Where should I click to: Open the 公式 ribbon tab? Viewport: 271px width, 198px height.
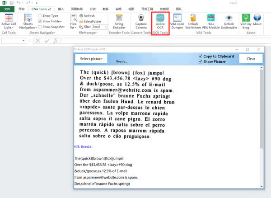(93, 9)
